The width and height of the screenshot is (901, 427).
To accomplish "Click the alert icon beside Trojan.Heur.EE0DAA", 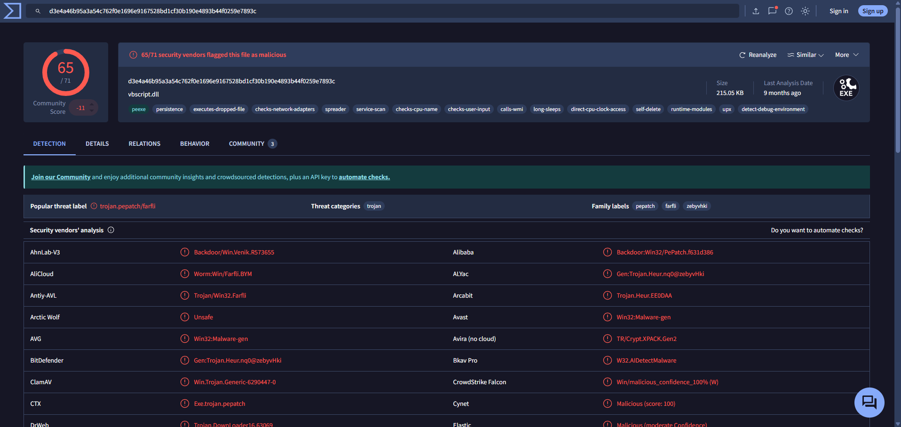I will pyautogui.click(x=608, y=295).
